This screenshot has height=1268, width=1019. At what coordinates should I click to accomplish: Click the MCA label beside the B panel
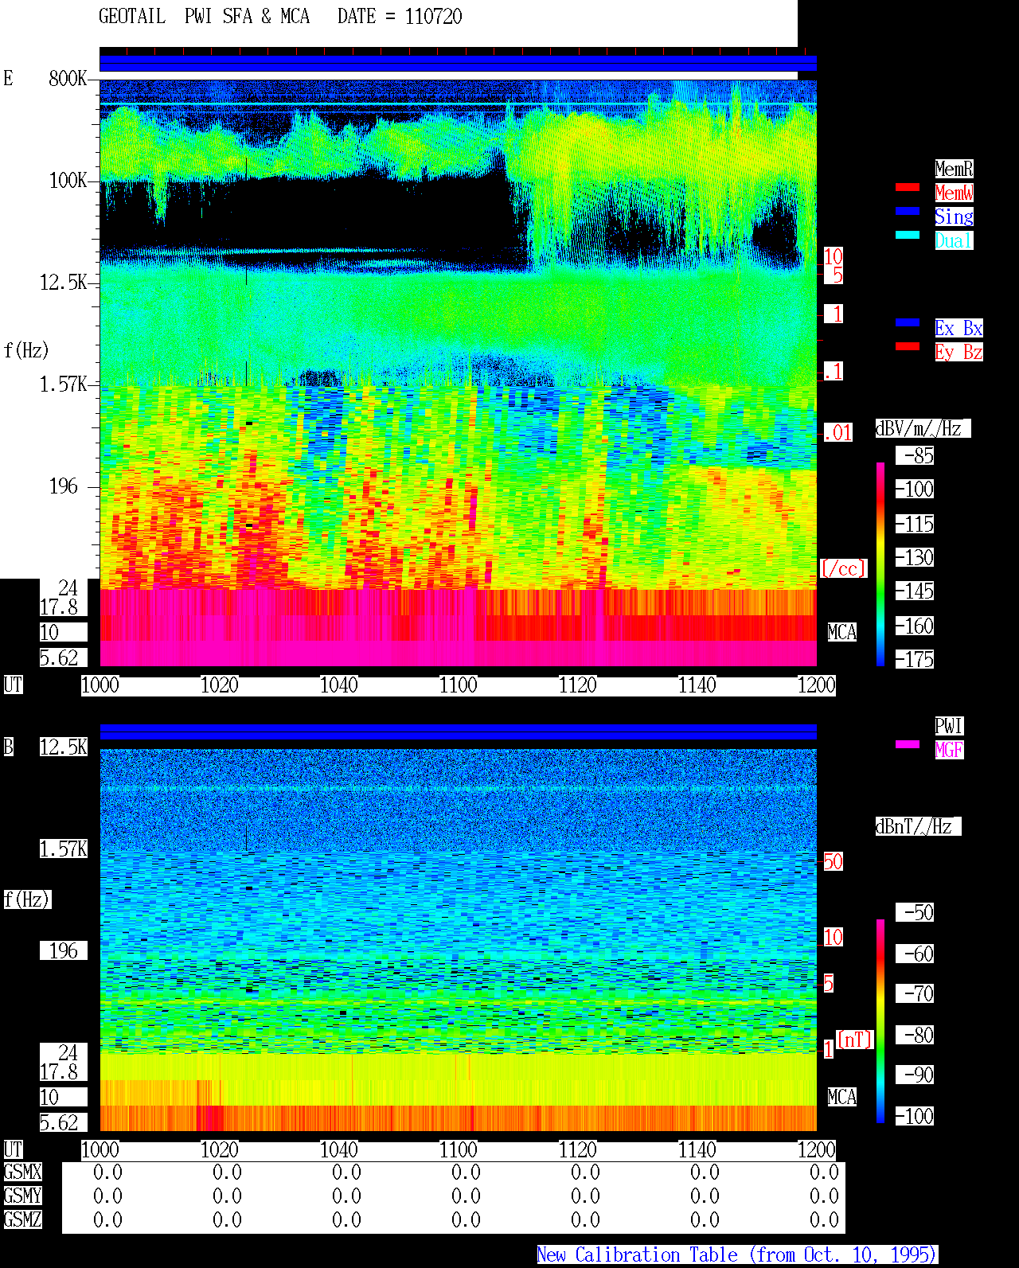(x=842, y=1098)
